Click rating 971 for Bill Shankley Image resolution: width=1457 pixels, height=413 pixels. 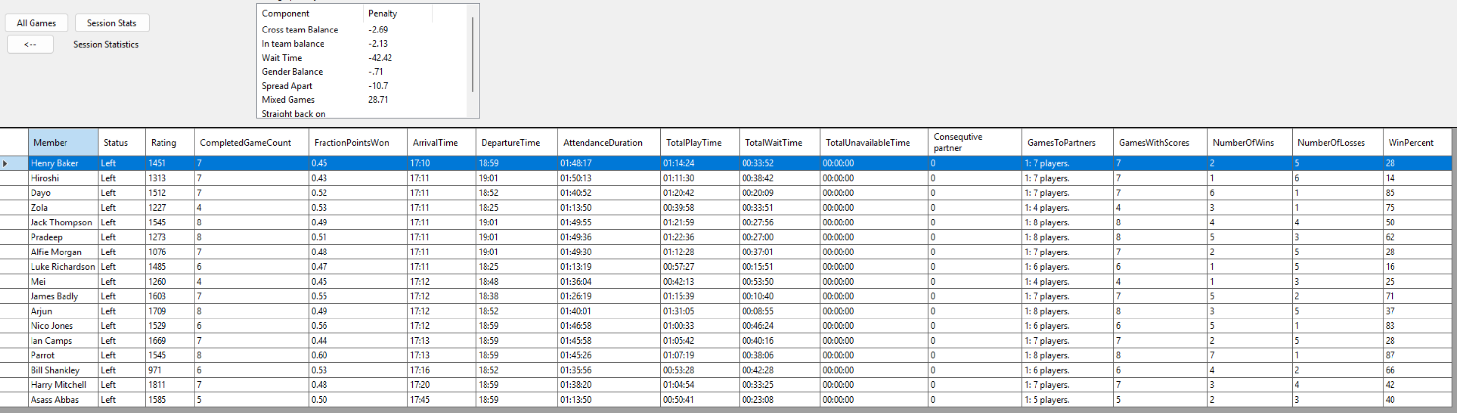tap(170, 370)
